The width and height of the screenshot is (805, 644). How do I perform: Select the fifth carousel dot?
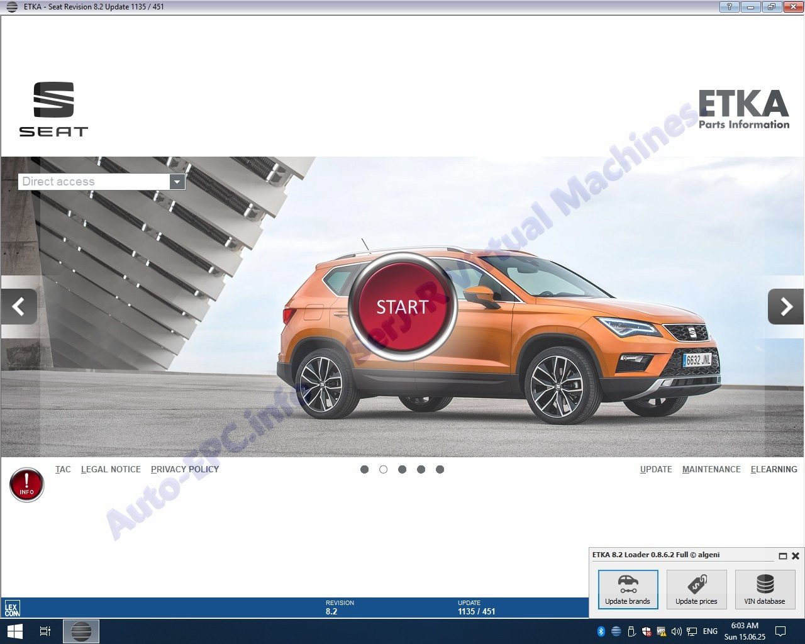point(440,469)
